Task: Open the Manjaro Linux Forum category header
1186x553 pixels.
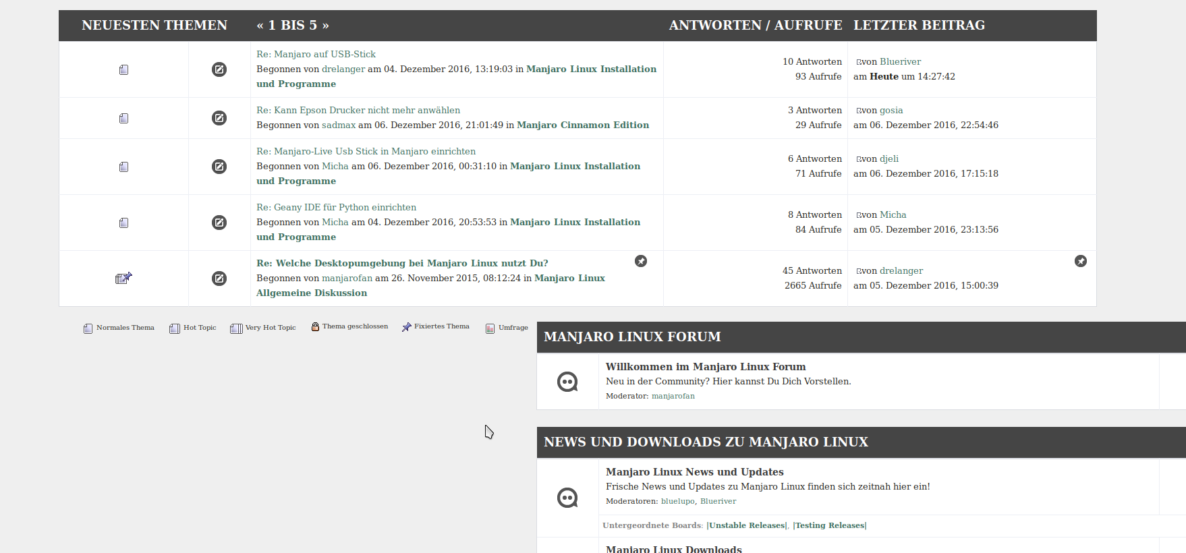Action: (x=632, y=337)
